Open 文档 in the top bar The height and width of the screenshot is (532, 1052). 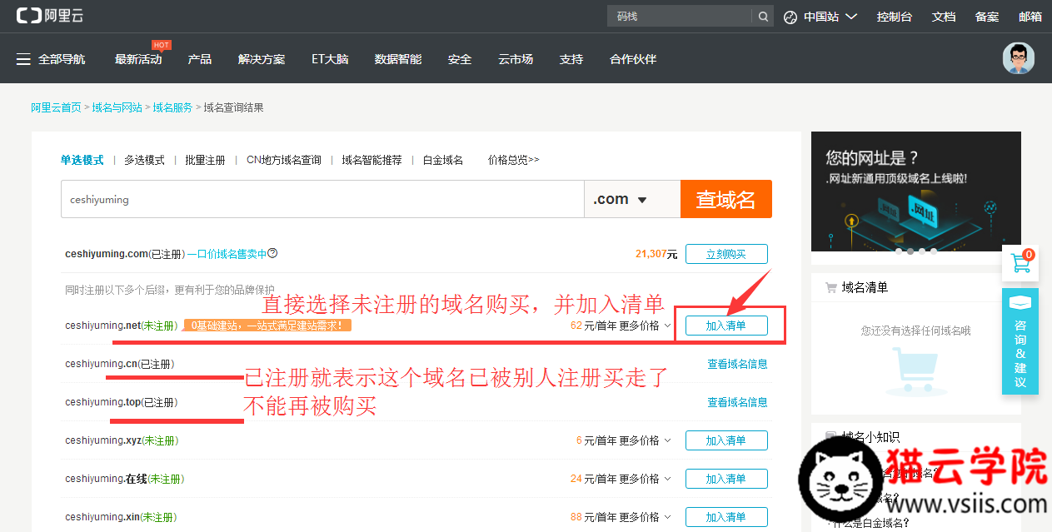[944, 17]
